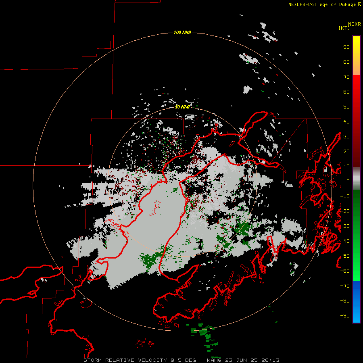The image size is (363, 363).
Task: Click the positive 50 scale value
Action: pos(346,107)
